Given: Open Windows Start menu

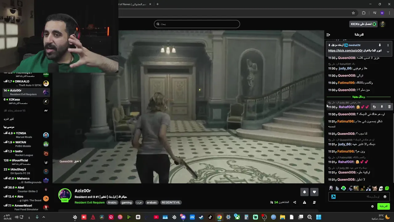Looking at the screenshot, I should point(319,217).
